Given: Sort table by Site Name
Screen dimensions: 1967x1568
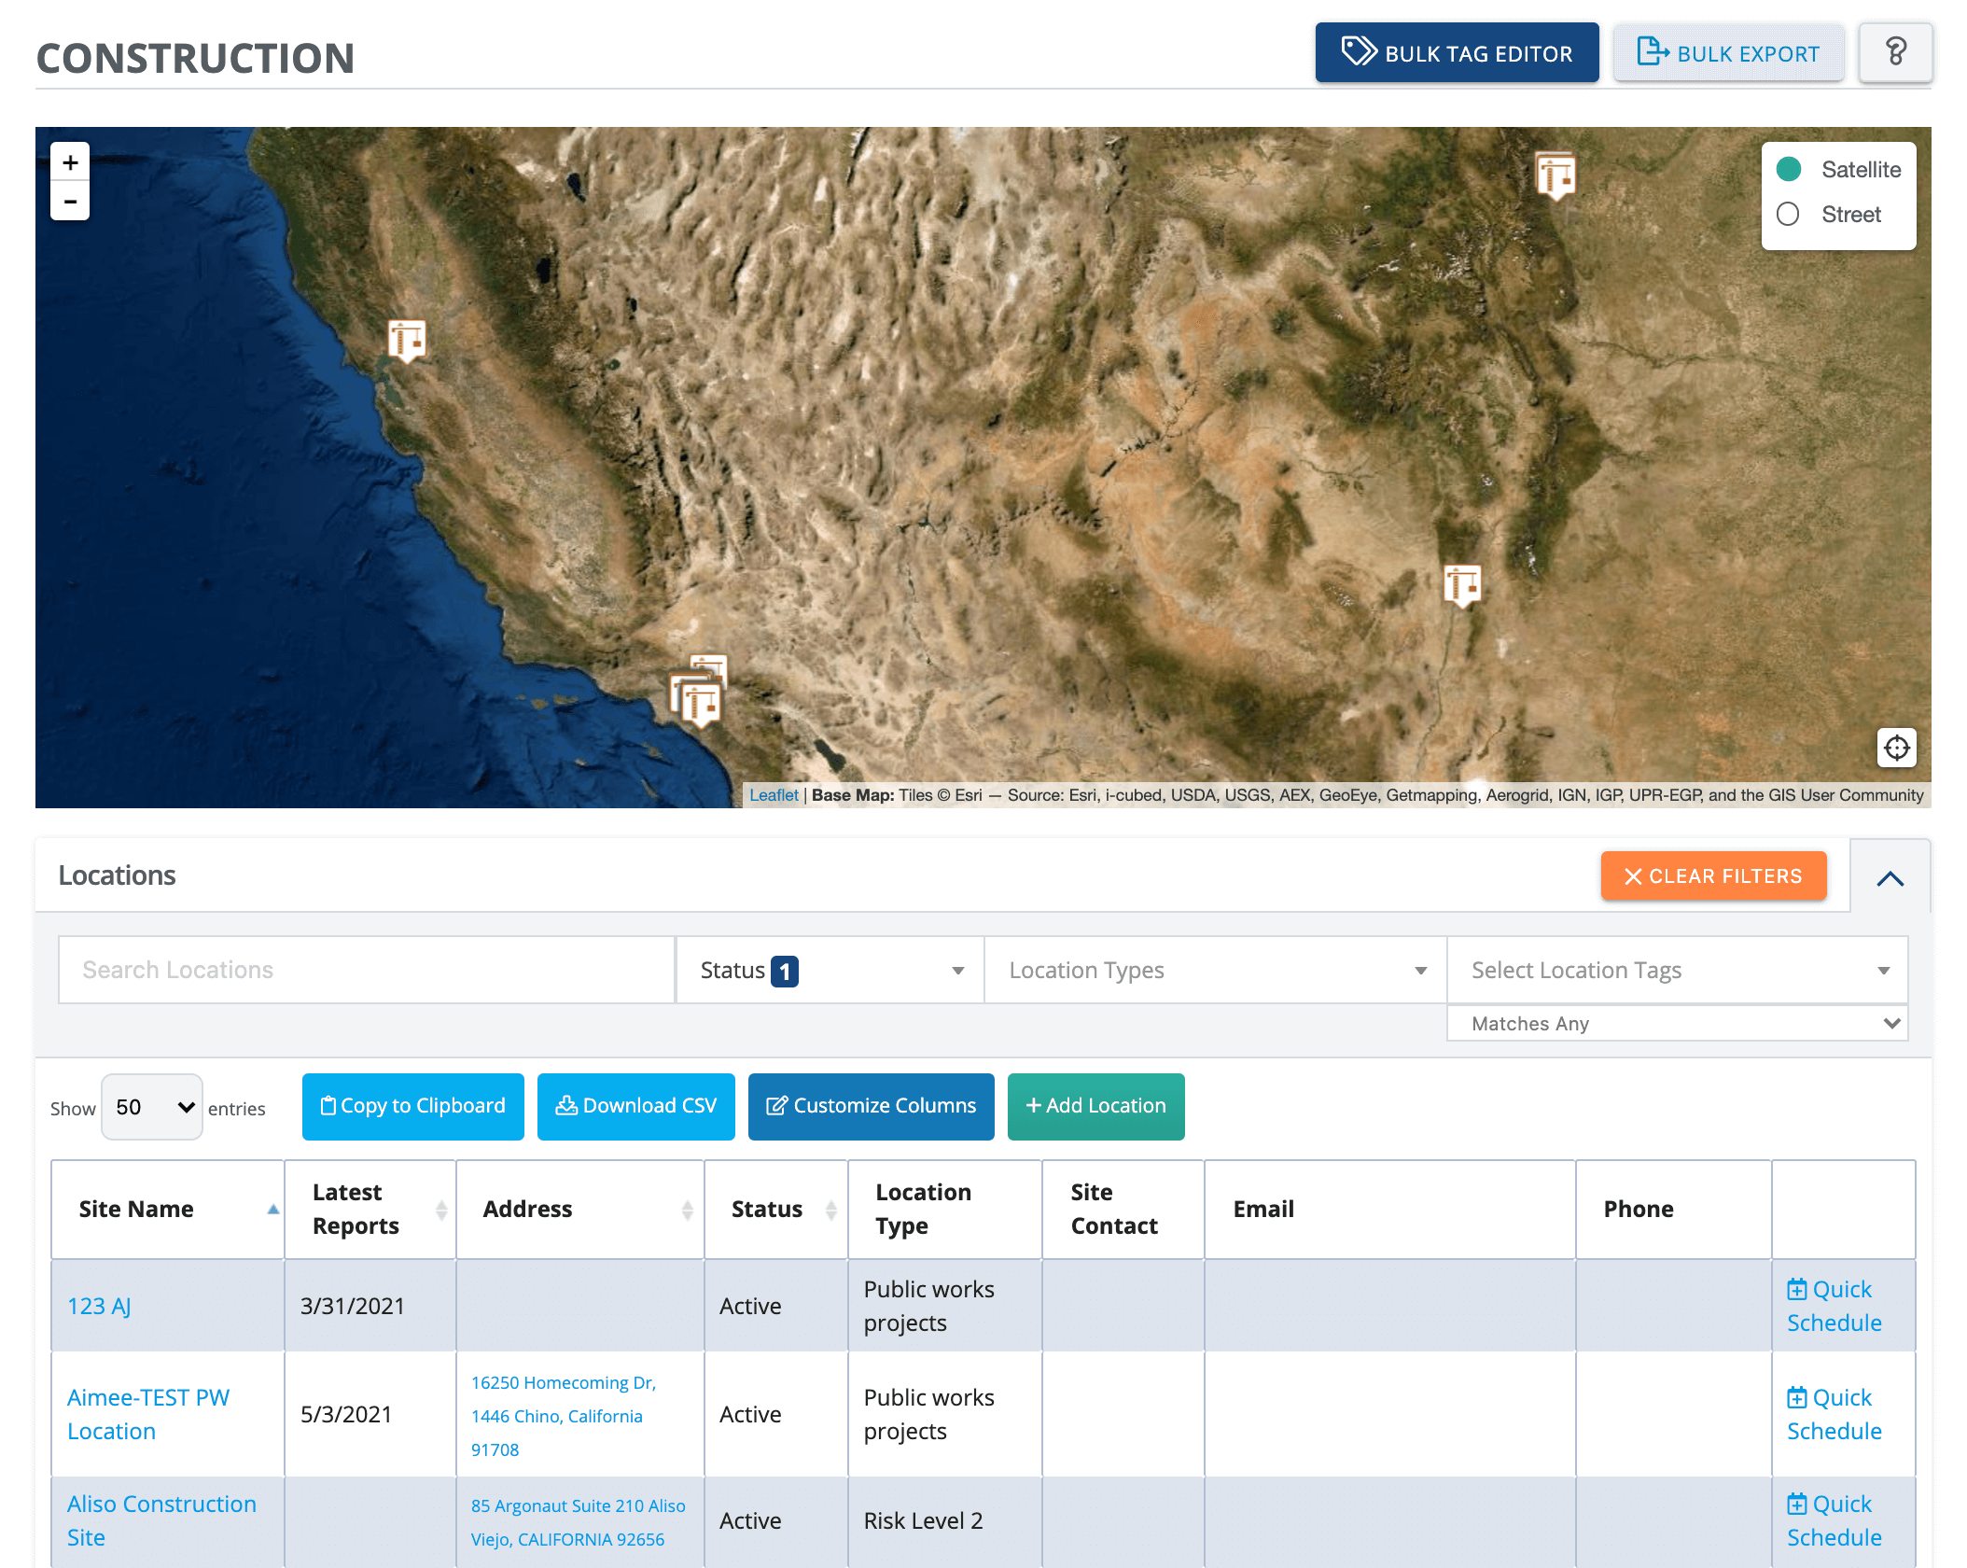Looking at the screenshot, I should 168,1209.
